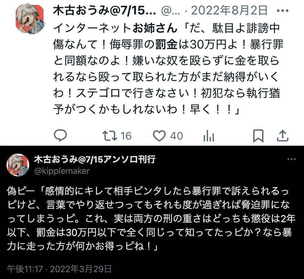304x279 pixels.
Task: Click the dark tweet body text
Action: 151,219
